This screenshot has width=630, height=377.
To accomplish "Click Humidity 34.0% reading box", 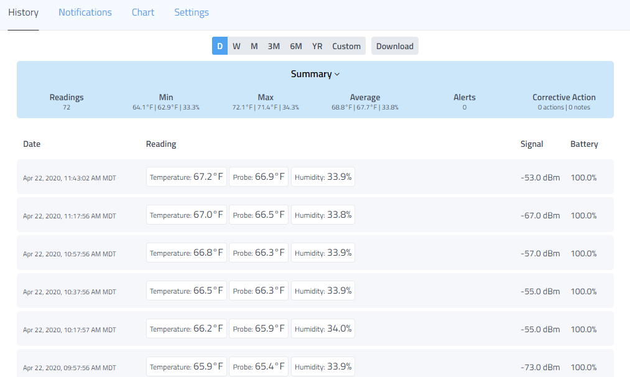I will (323, 328).
